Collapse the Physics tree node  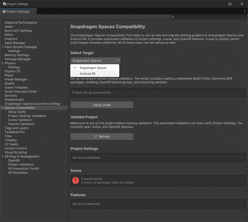(x=3, y=63)
